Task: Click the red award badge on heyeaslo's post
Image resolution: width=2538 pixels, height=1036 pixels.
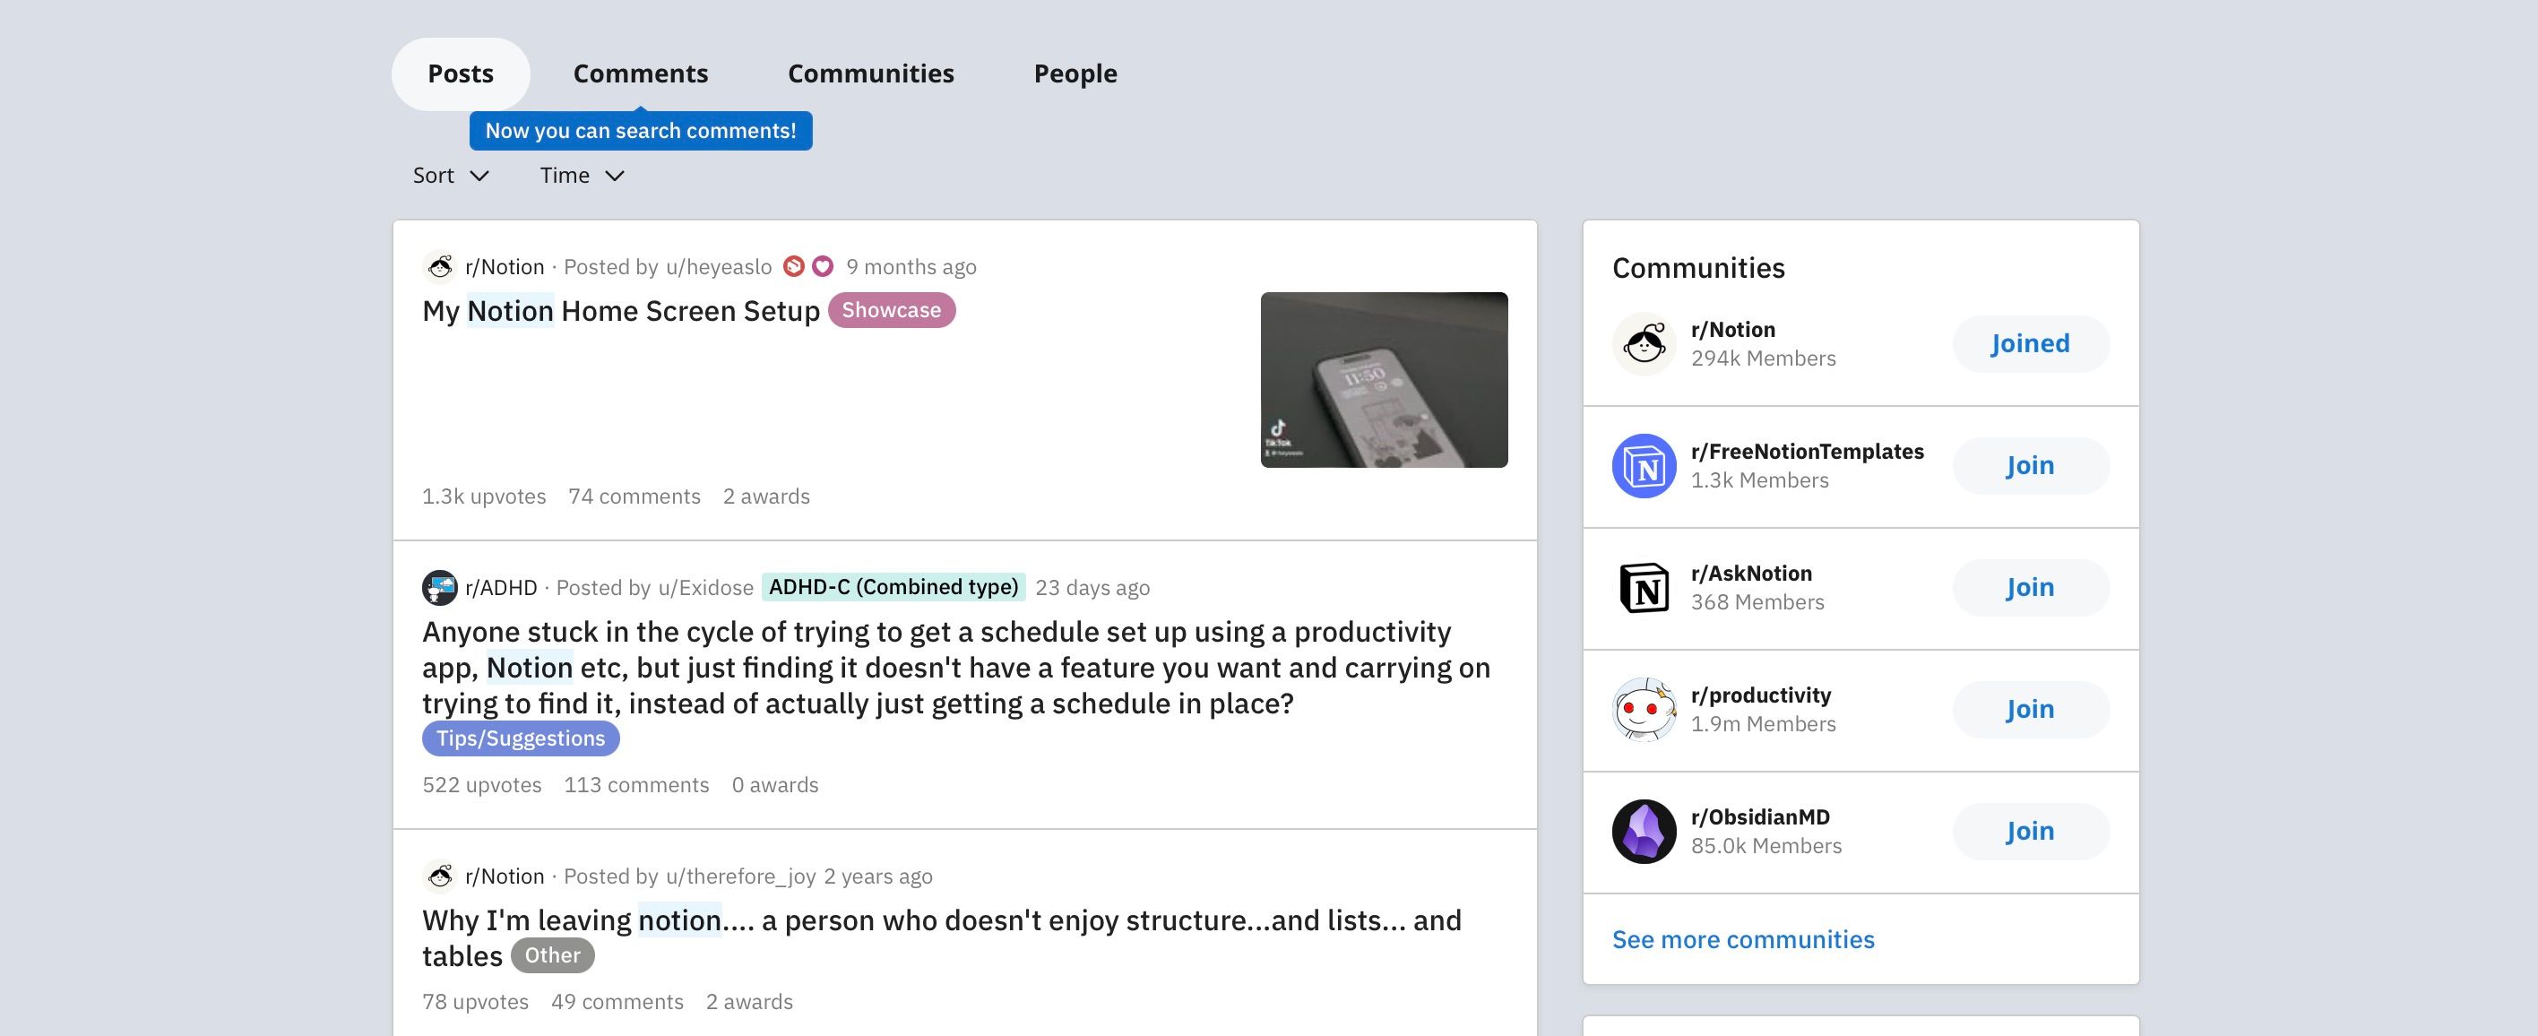Action: tap(793, 266)
